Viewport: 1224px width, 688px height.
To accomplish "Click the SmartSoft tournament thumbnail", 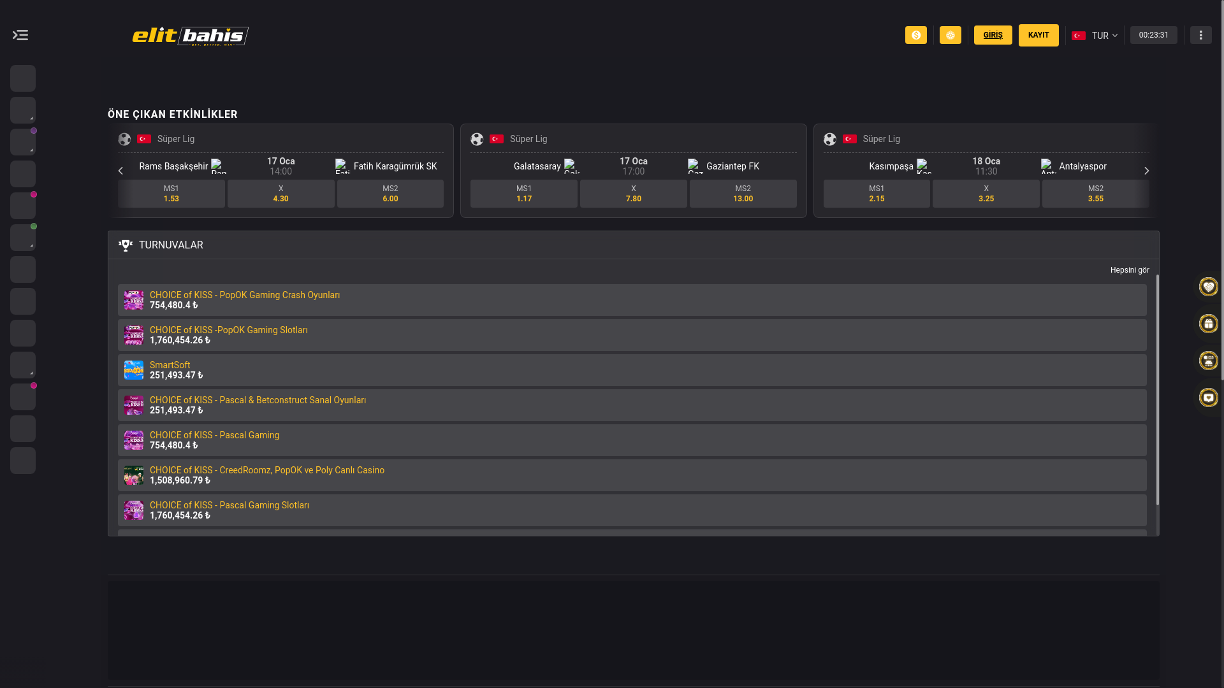I will tap(134, 370).
